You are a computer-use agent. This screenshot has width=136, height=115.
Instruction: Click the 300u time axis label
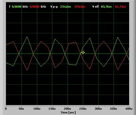98,109
